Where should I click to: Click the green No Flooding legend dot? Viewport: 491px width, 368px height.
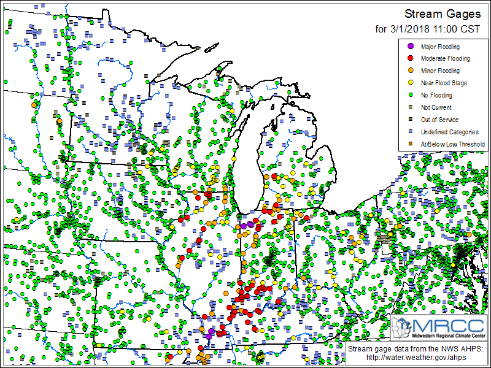click(x=411, y=95)
